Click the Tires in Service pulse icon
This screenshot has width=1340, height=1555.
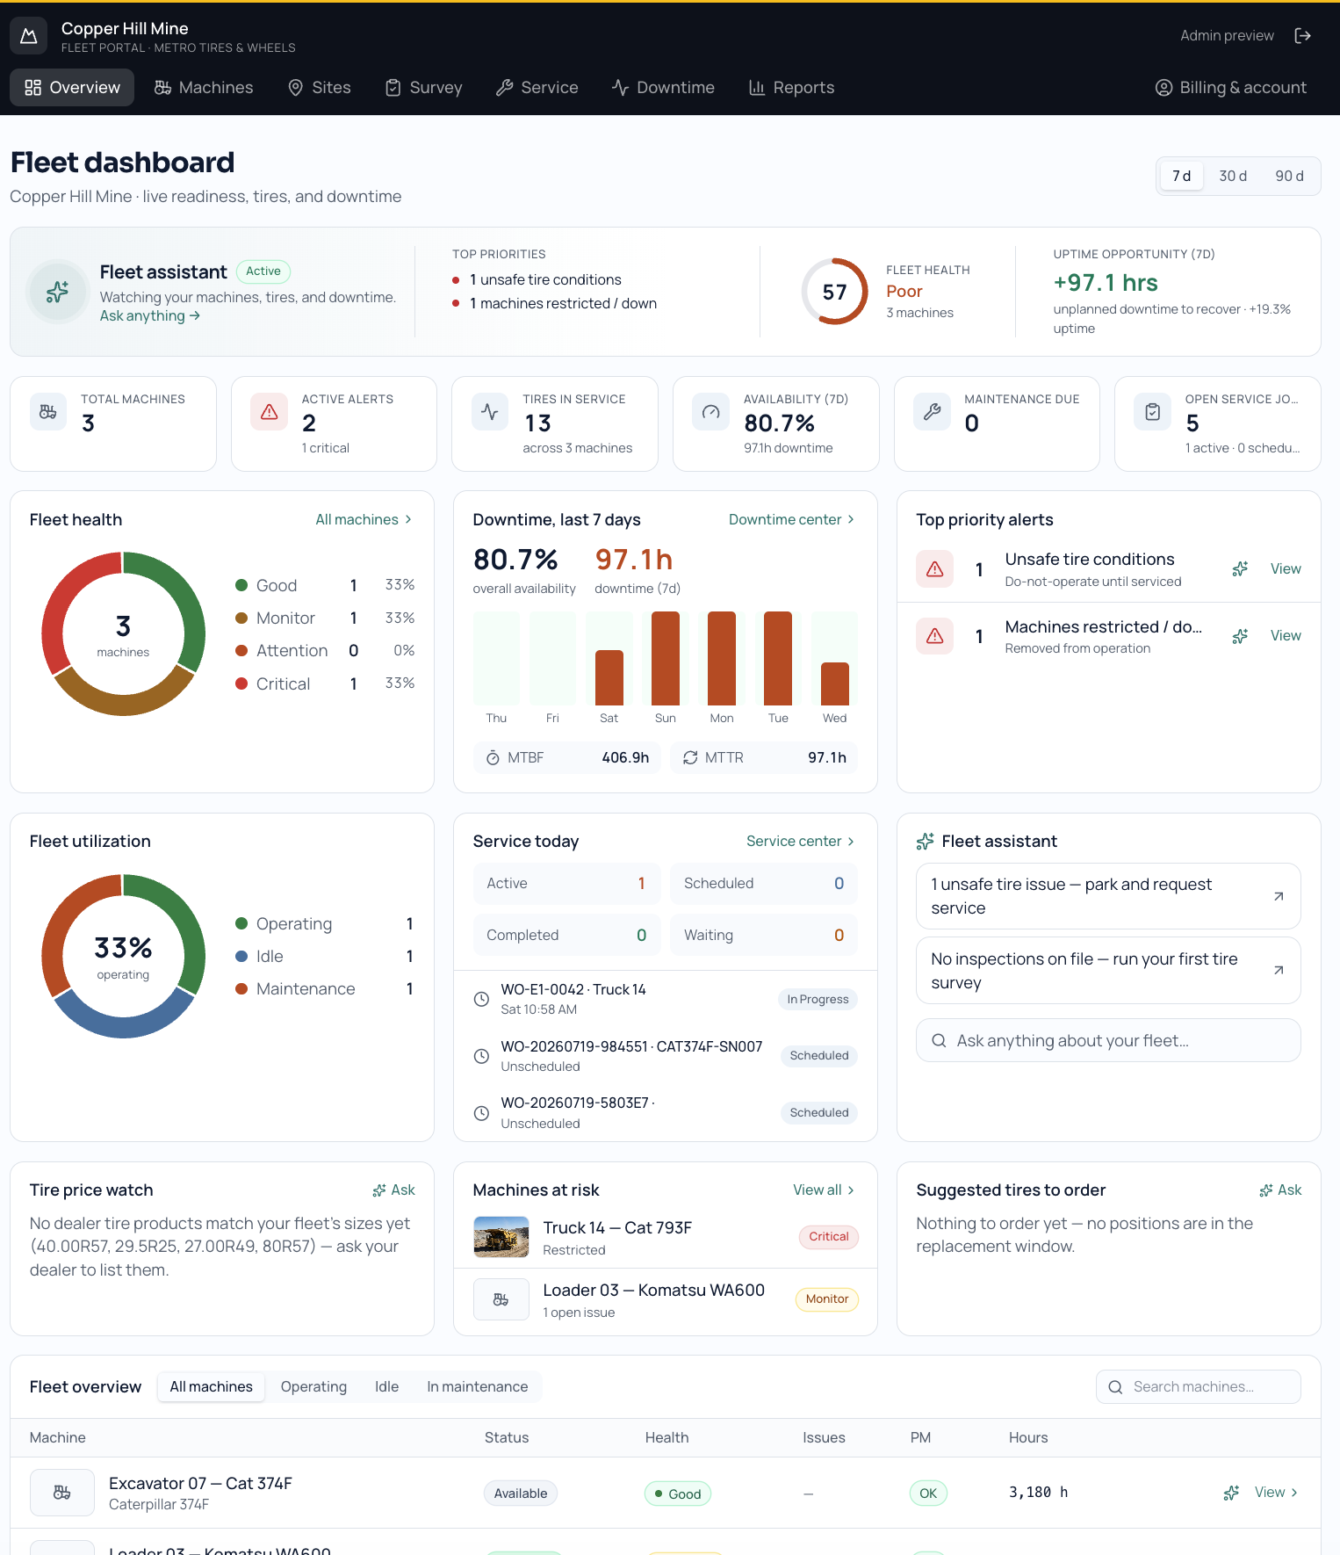[490, 411]
